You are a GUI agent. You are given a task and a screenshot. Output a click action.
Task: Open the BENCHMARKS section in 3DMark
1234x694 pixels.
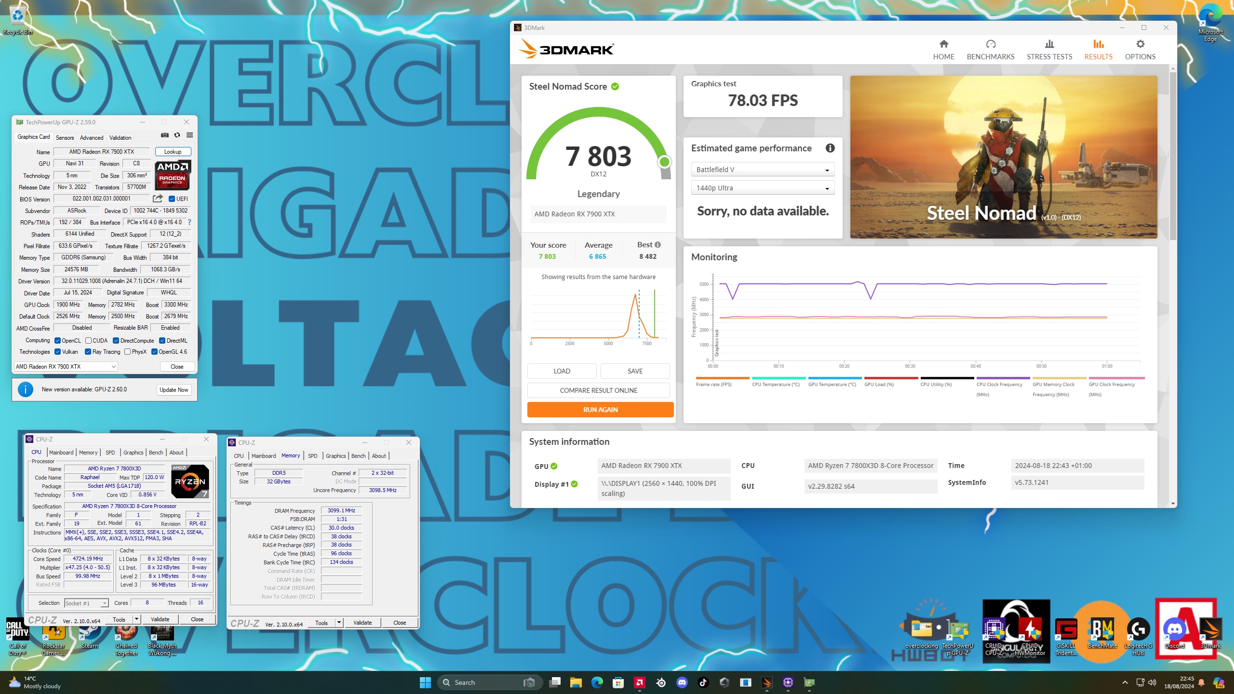point(991,50)
